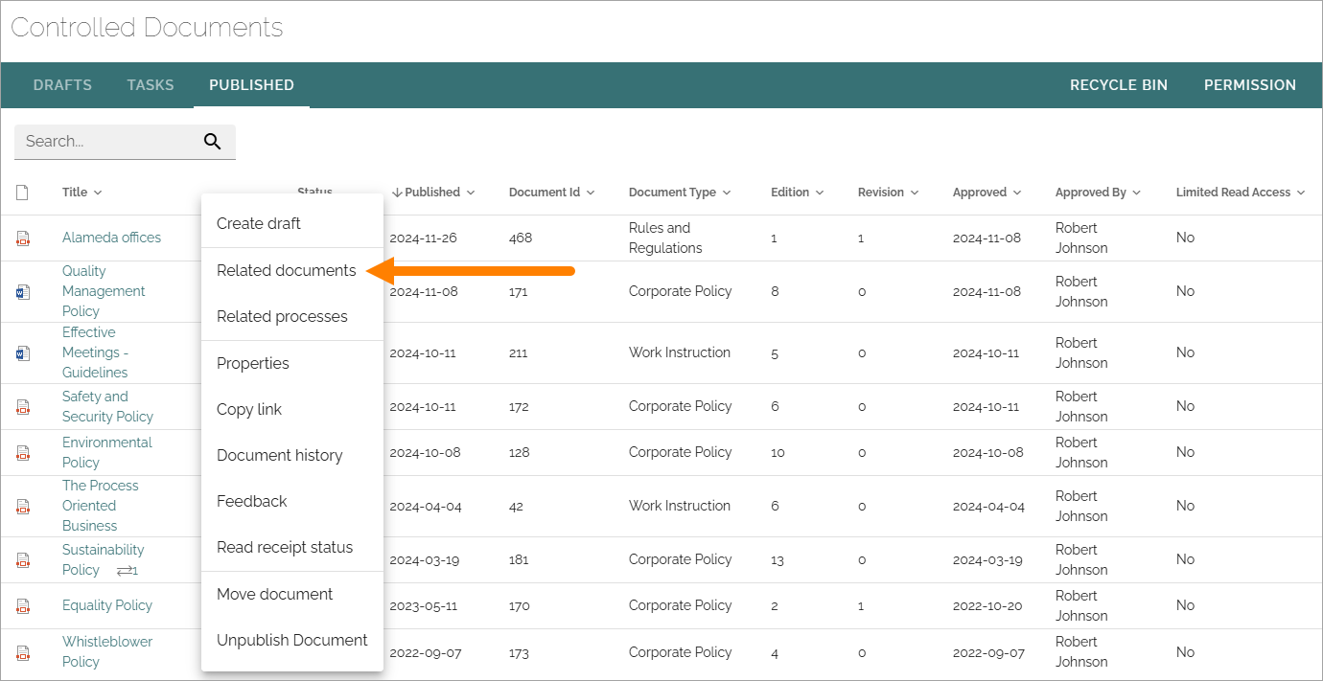Viewport: 1323px width, 681px height.
Task: Click the PDF icon beside Equality Policy
Action: (23, 605)
